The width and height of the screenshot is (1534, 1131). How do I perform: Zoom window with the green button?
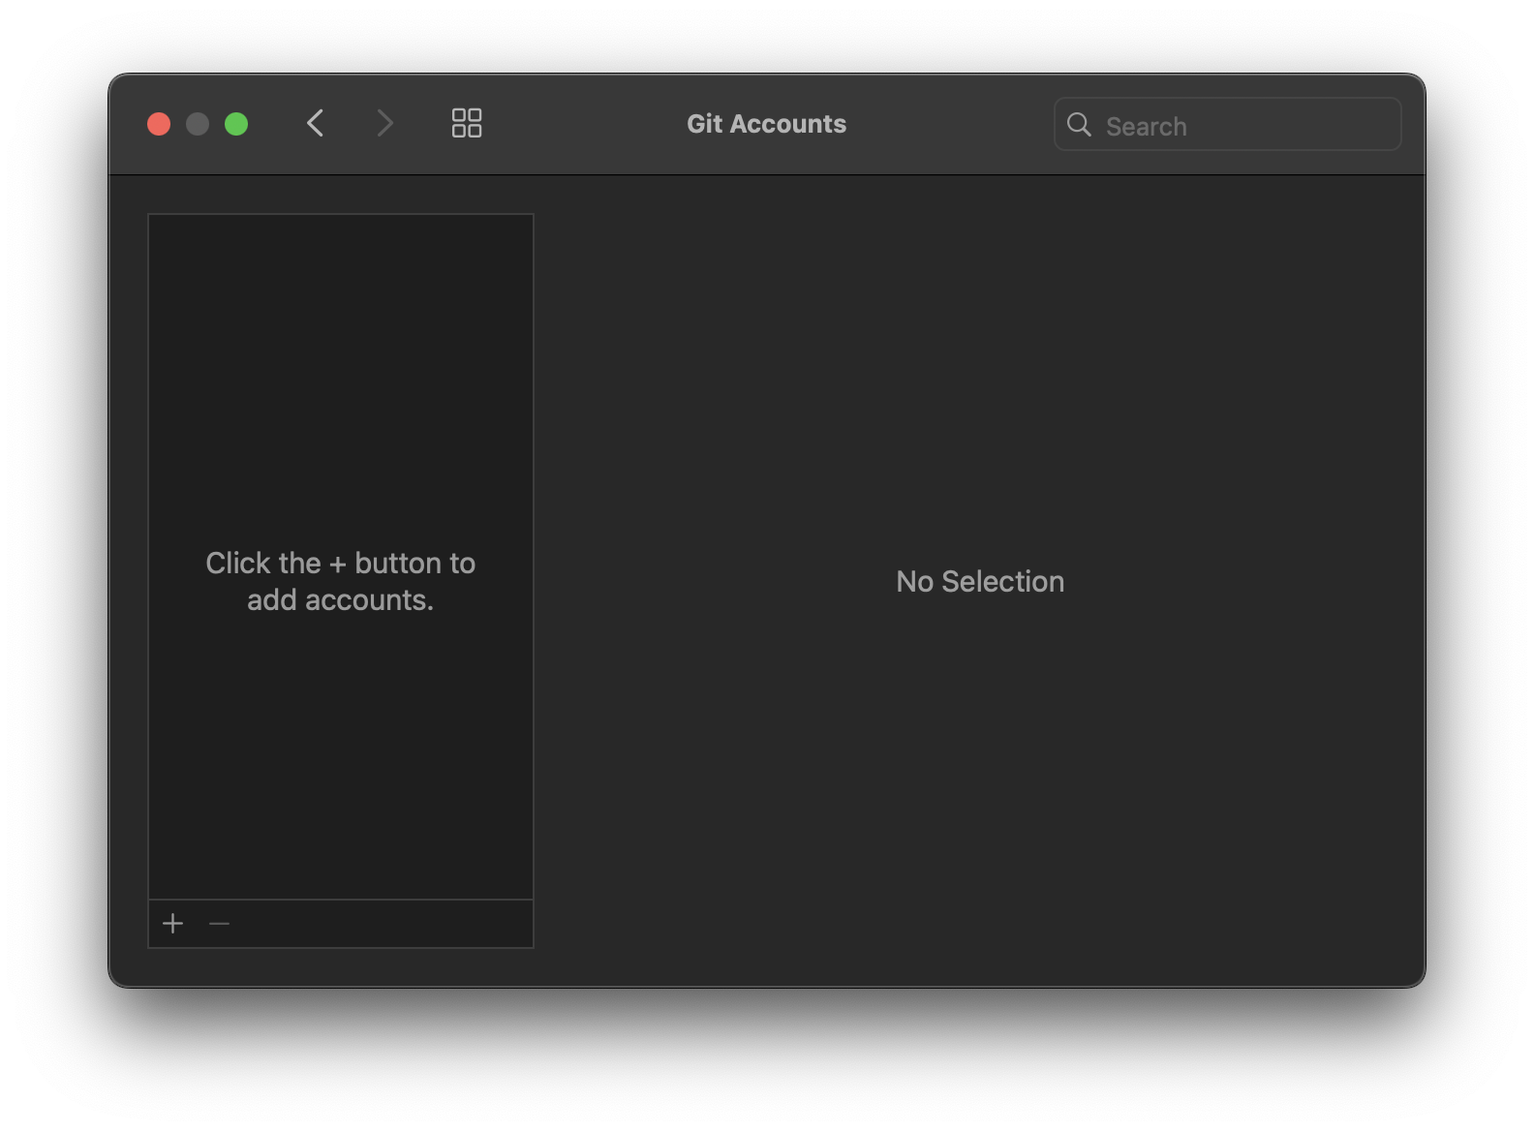(x=236, y=124)
